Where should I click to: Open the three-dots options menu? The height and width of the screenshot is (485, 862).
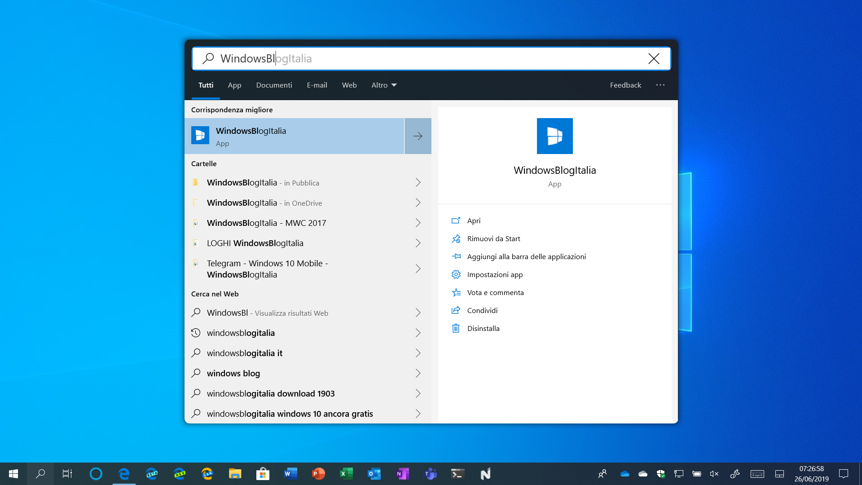(x=660, y=85)
